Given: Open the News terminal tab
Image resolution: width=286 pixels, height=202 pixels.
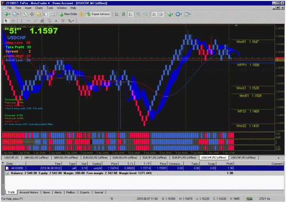Looking at the screenshot, I should coord(46,192).
